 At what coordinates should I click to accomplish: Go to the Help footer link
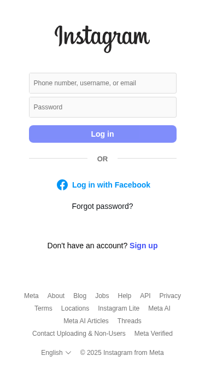point(125,296)
